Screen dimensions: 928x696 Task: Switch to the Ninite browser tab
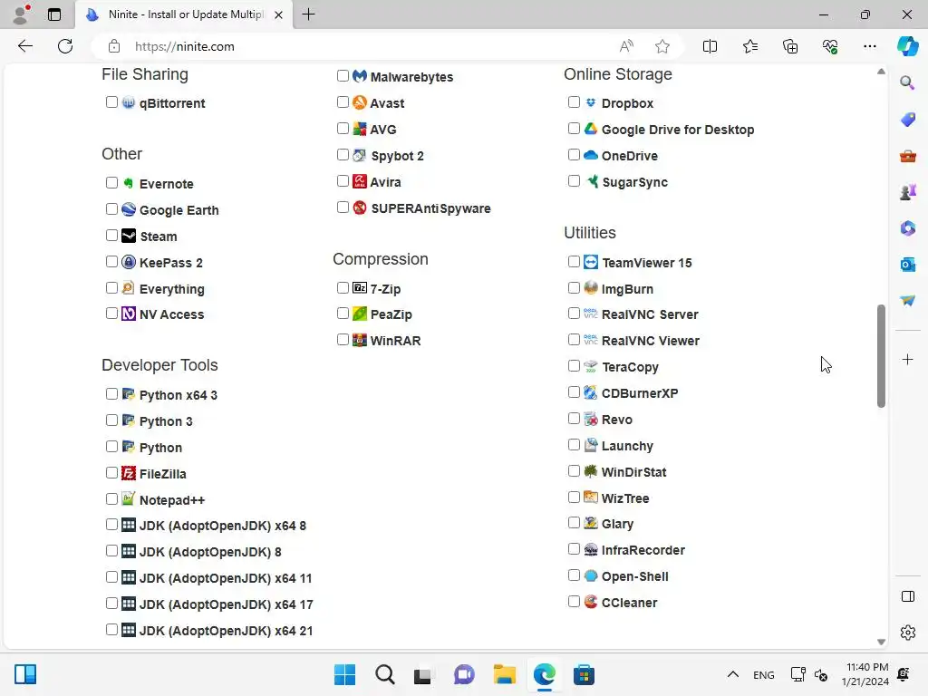click(183, 14)
